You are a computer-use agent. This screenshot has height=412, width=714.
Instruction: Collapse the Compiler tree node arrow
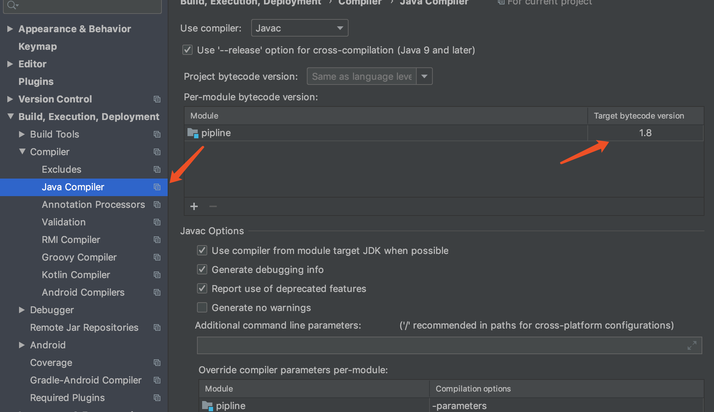pos(22,152)
